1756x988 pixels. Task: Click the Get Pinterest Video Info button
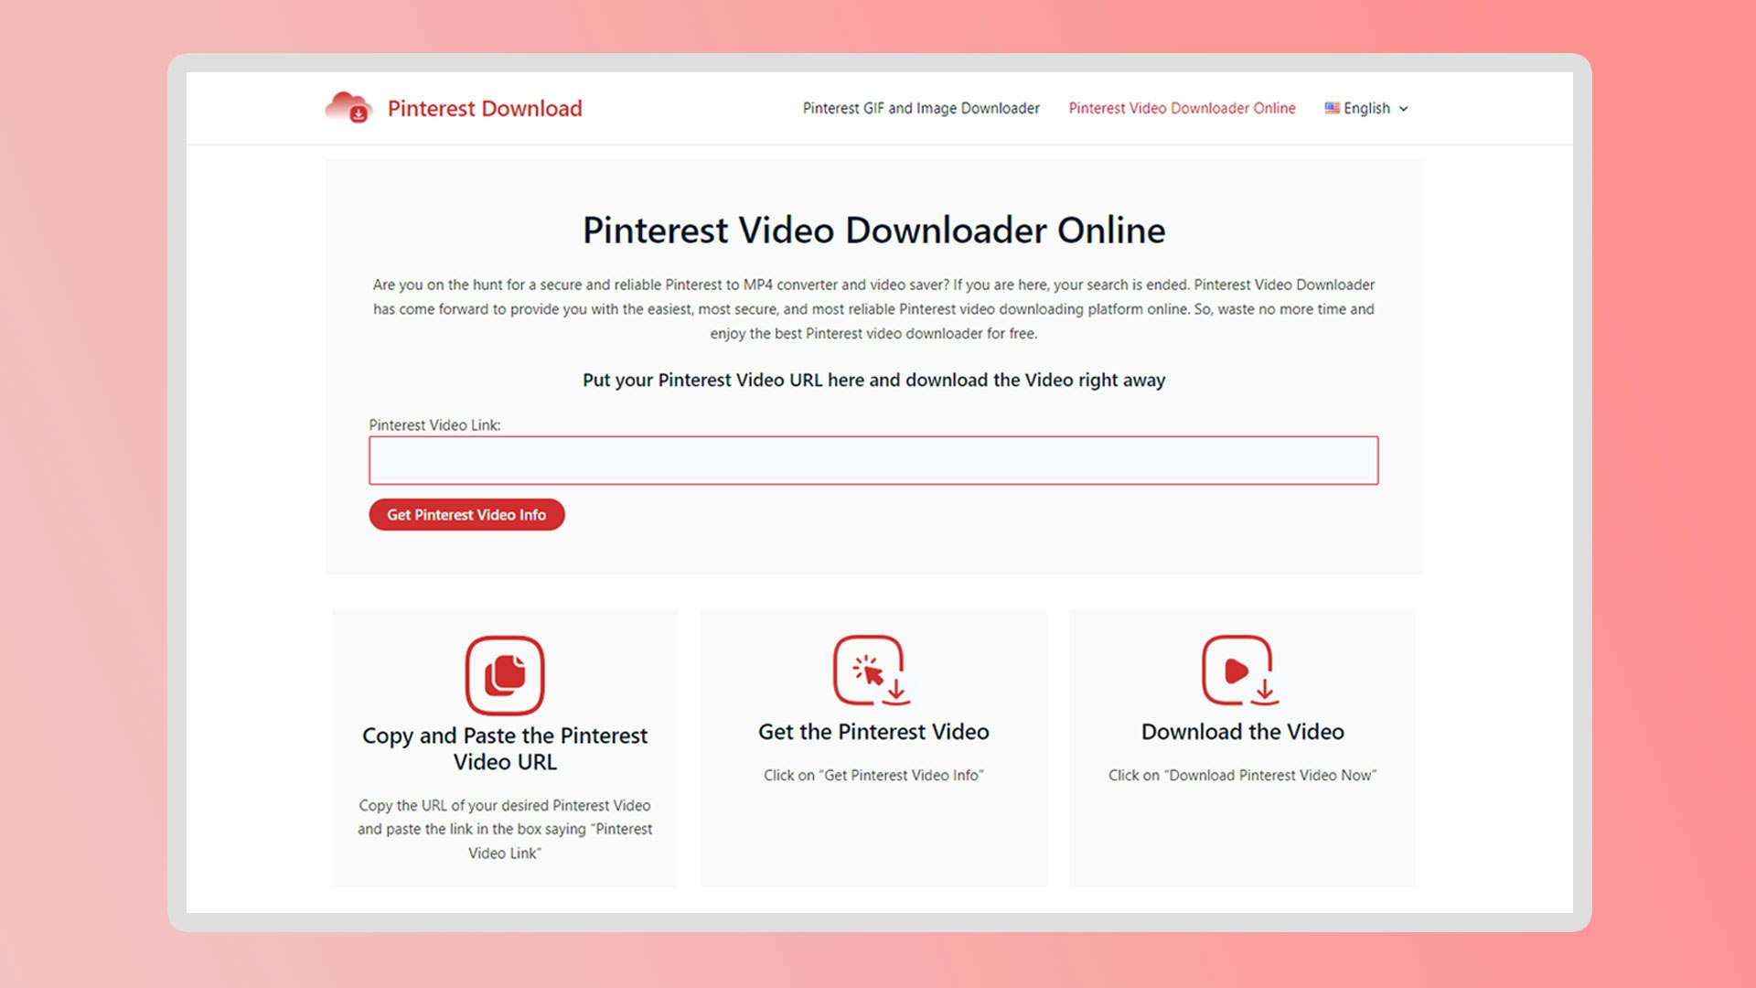(x=466, y=515)
